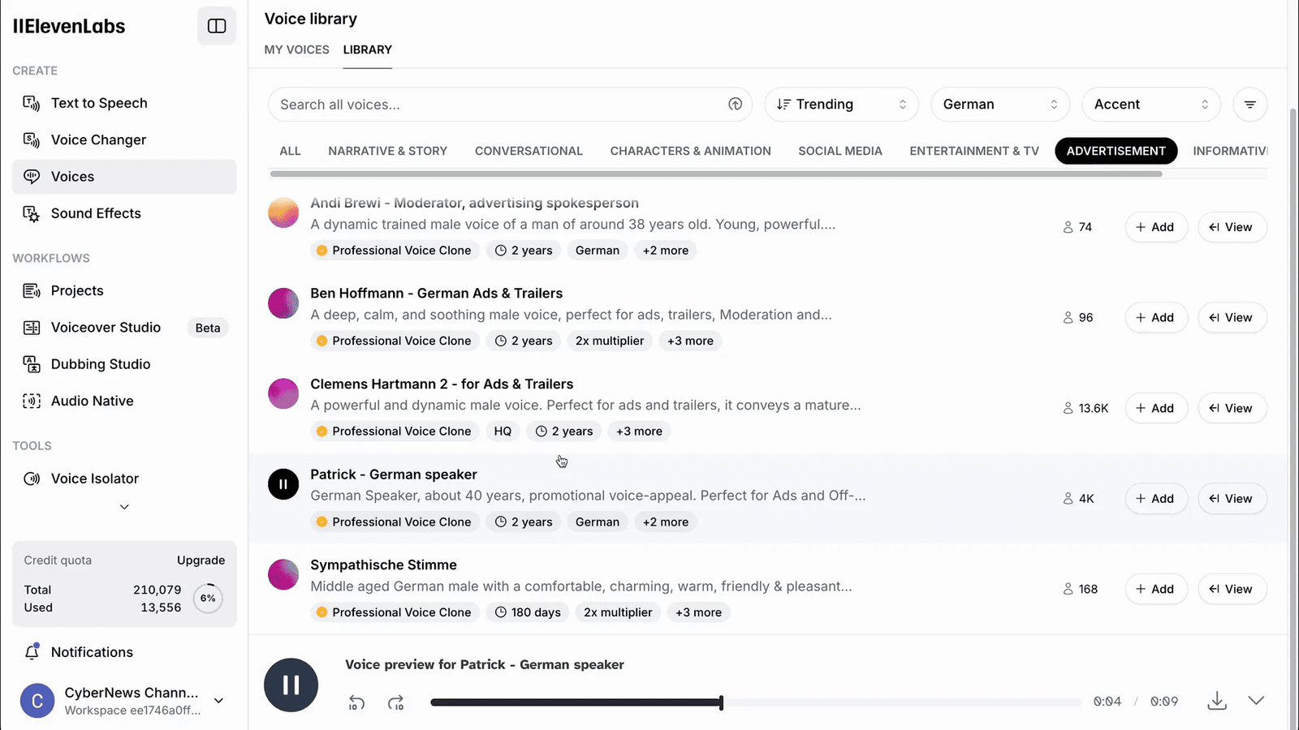Open the German language dropdown
Image resolution: width=1299 pixels, height=730 pixels.
(1000, 105)
